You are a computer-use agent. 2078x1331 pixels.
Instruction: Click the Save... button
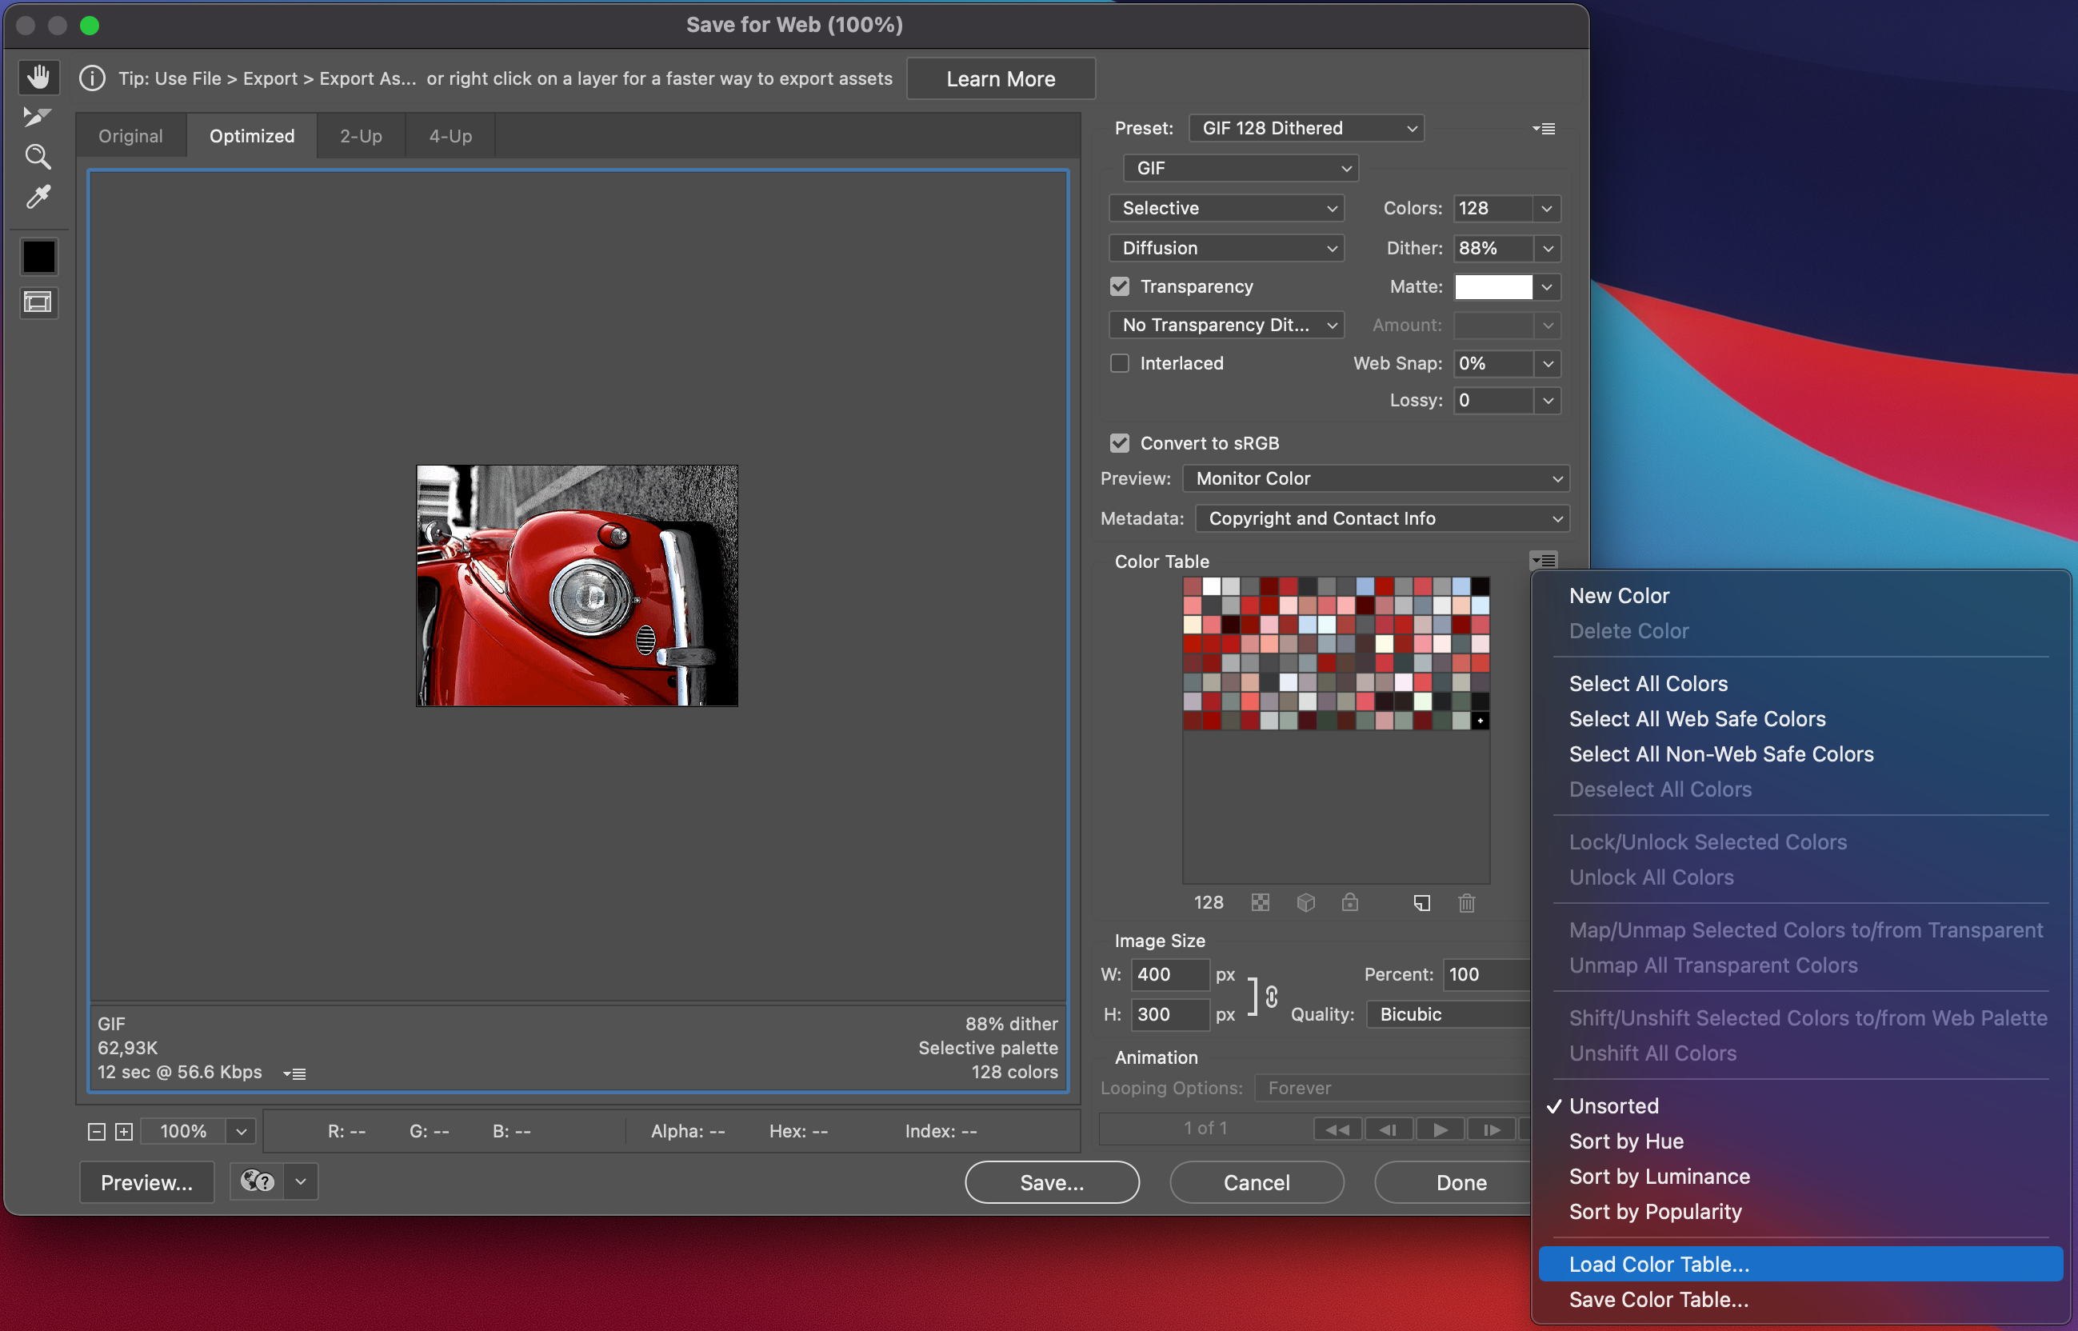pyautogui.click(x=1052, y=1182)
